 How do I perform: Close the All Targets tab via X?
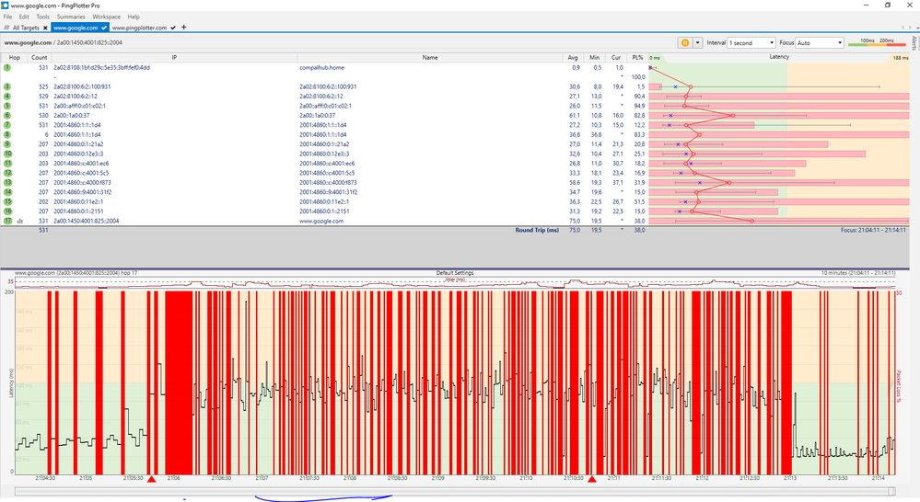[45, 28]
